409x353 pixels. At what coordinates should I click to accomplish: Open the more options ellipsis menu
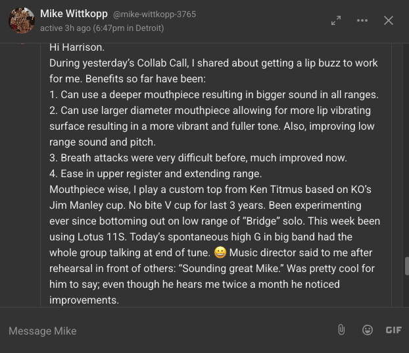[x=362, y=20]
